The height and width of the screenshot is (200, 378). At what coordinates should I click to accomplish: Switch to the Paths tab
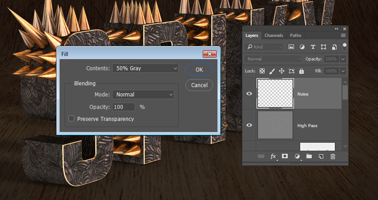[x=296, y=36]
